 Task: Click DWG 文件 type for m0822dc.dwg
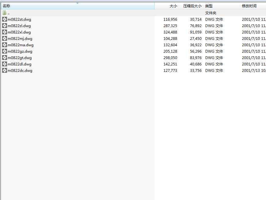214,71
